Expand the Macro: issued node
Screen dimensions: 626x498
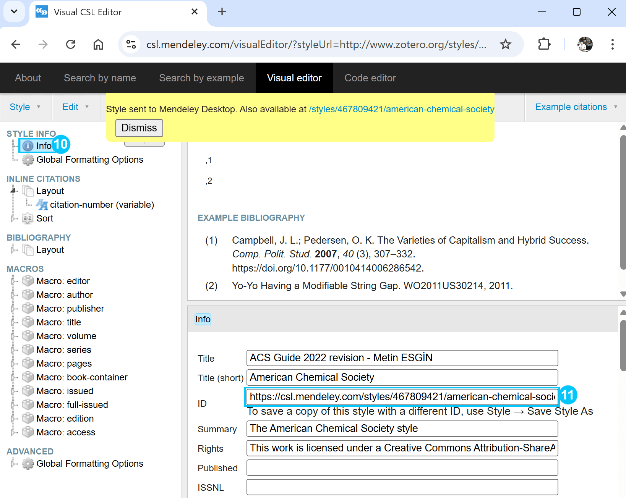[13, 391]
